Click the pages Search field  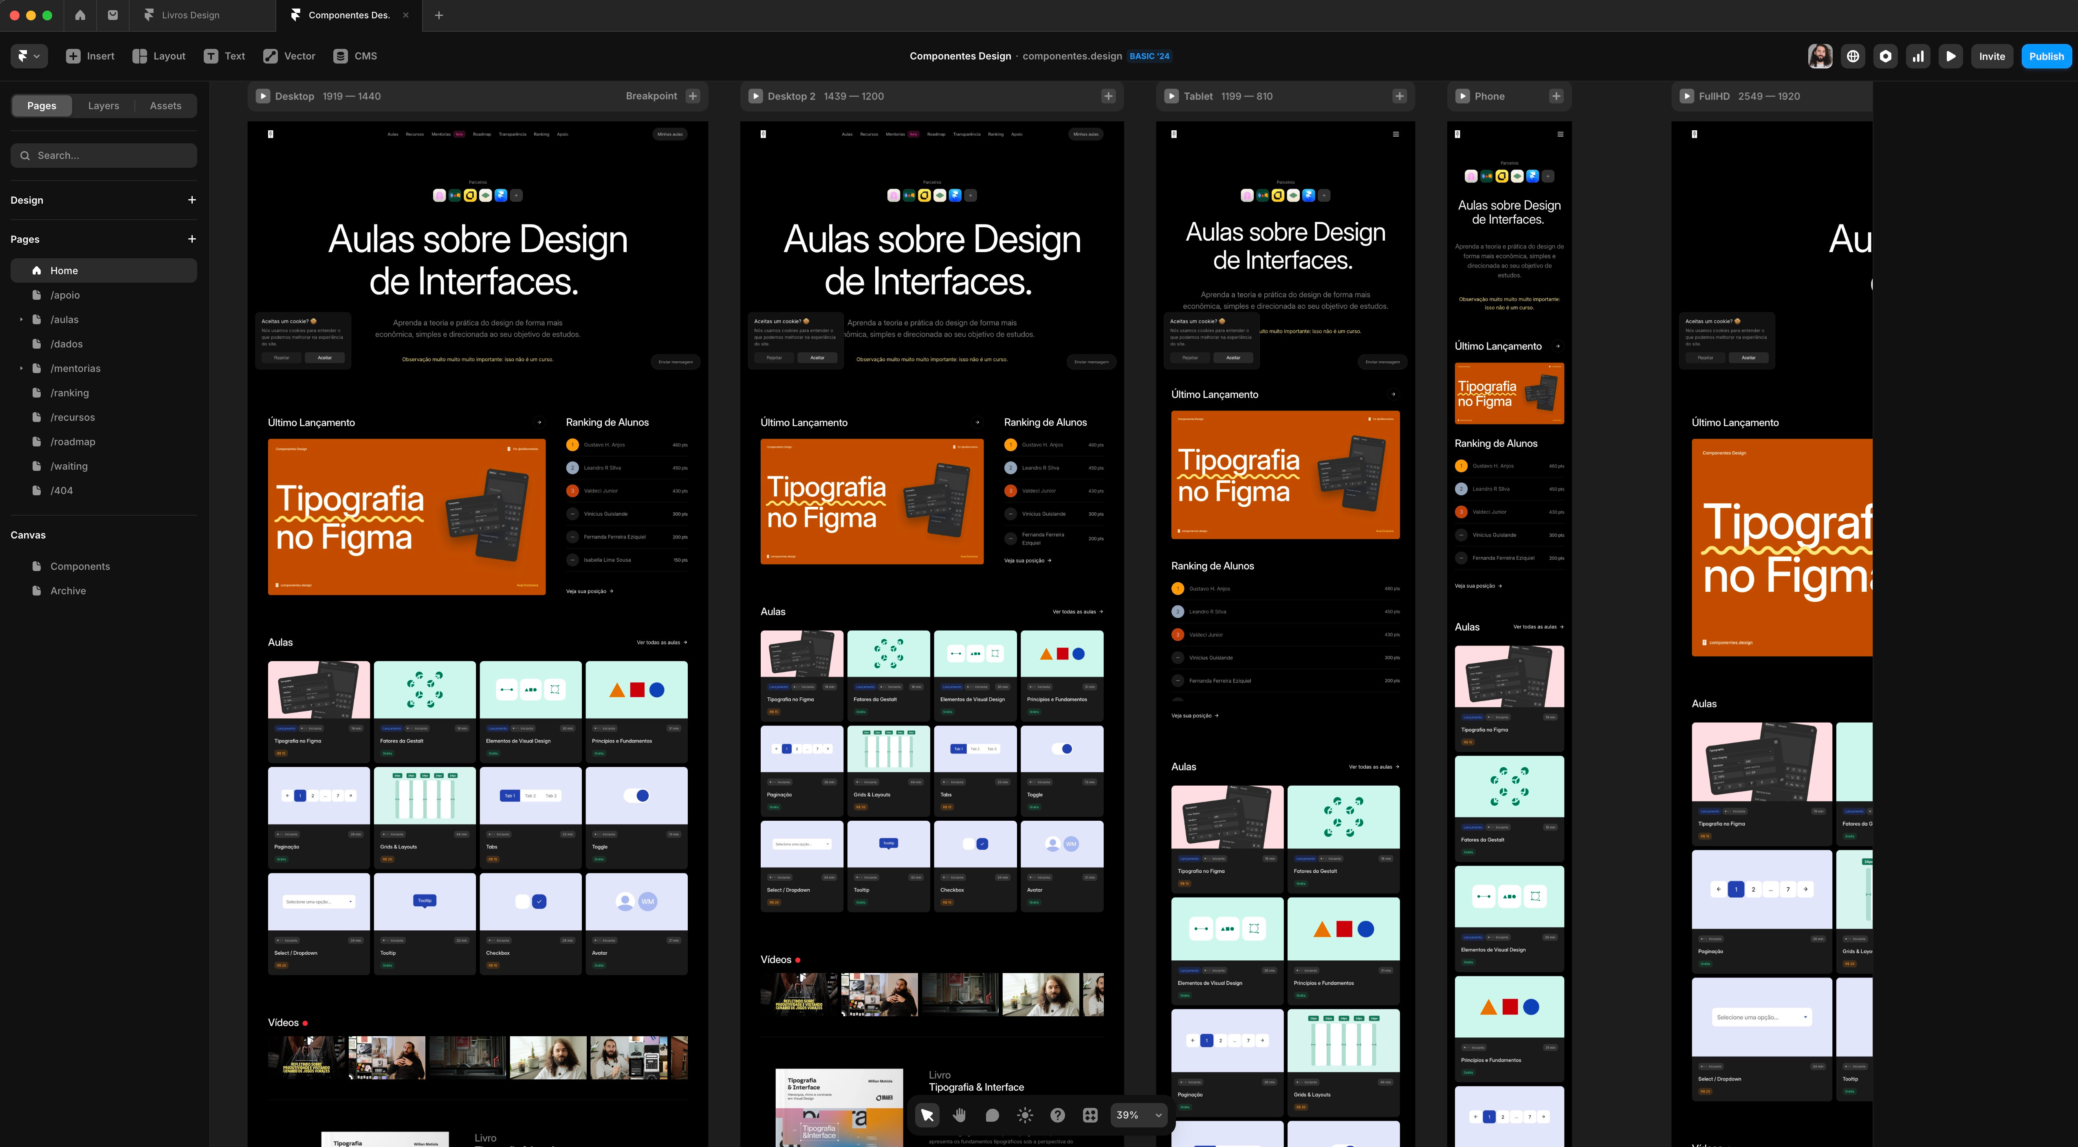105,156
